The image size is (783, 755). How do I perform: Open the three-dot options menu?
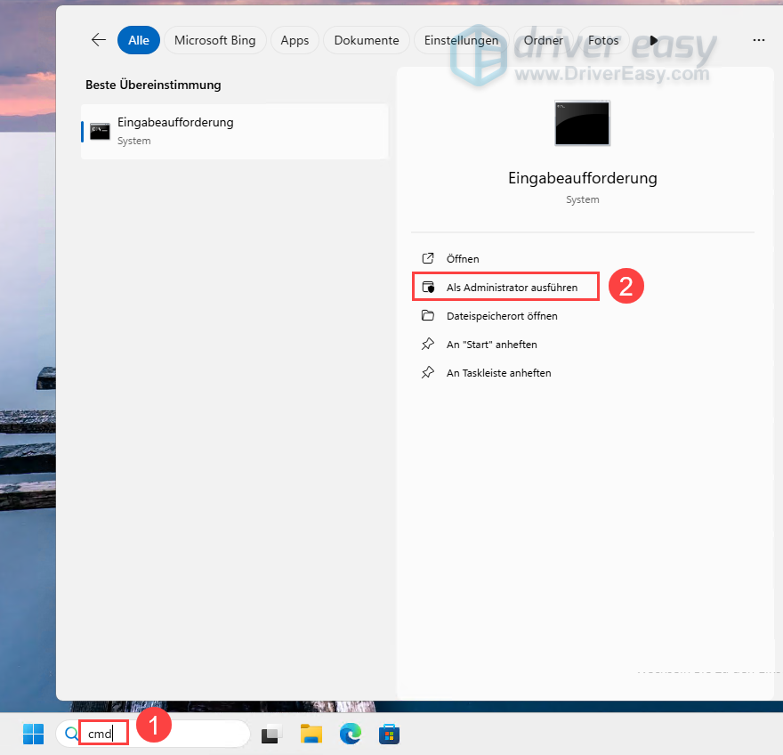pyautogui.click(x=758, y=40)
